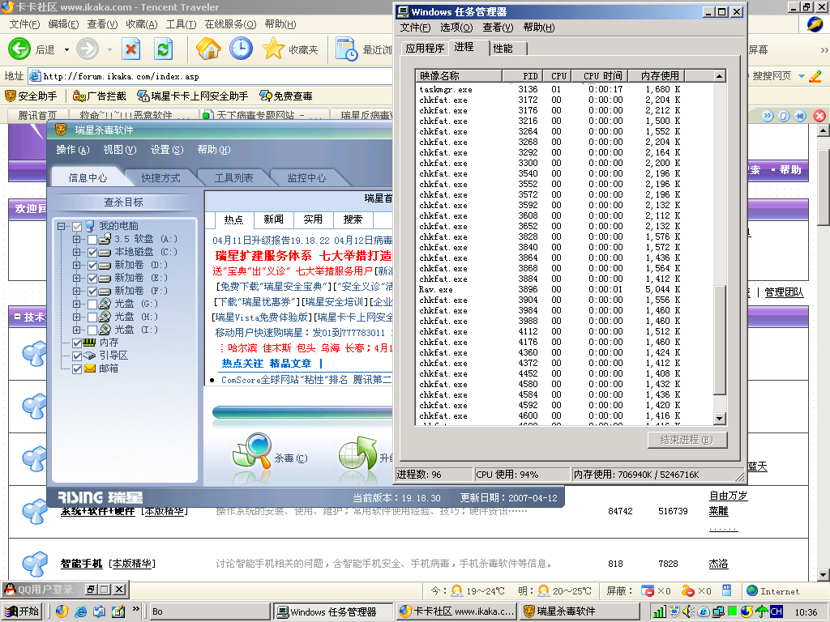Toggle the 我的电脑 checkbox in scan targets
This screenshot has height=622, width=830.
pyautogui.click(x=77, y=227)
